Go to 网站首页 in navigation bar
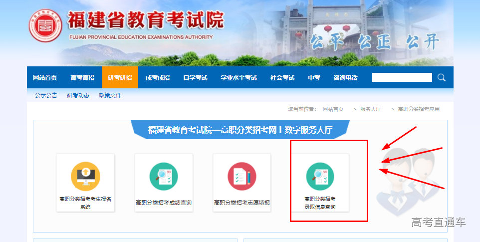 point(45,78)
